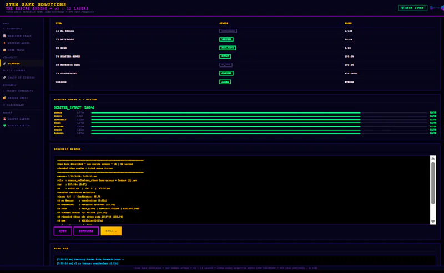Viewport: 444px width, 273px height.
Task: Click the Scatter Guard 7 voices panel title
Action: pyautogui.click(x=75, y=100)
